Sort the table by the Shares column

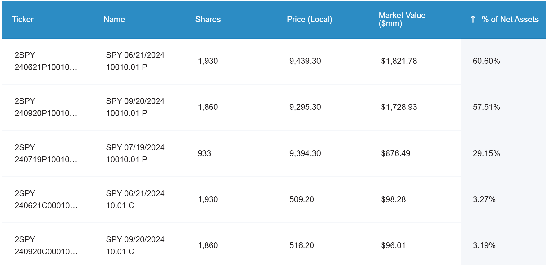[x=207, y=19]
